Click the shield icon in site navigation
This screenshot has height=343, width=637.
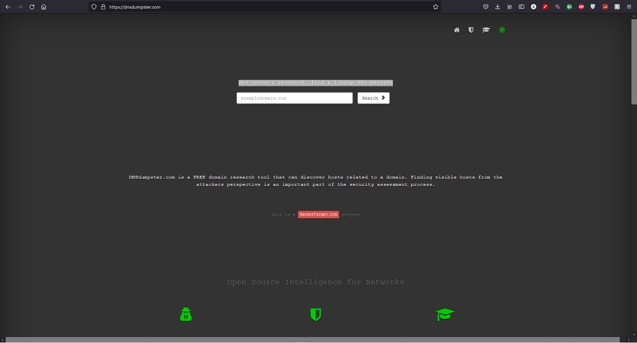[x=471, y=30]
